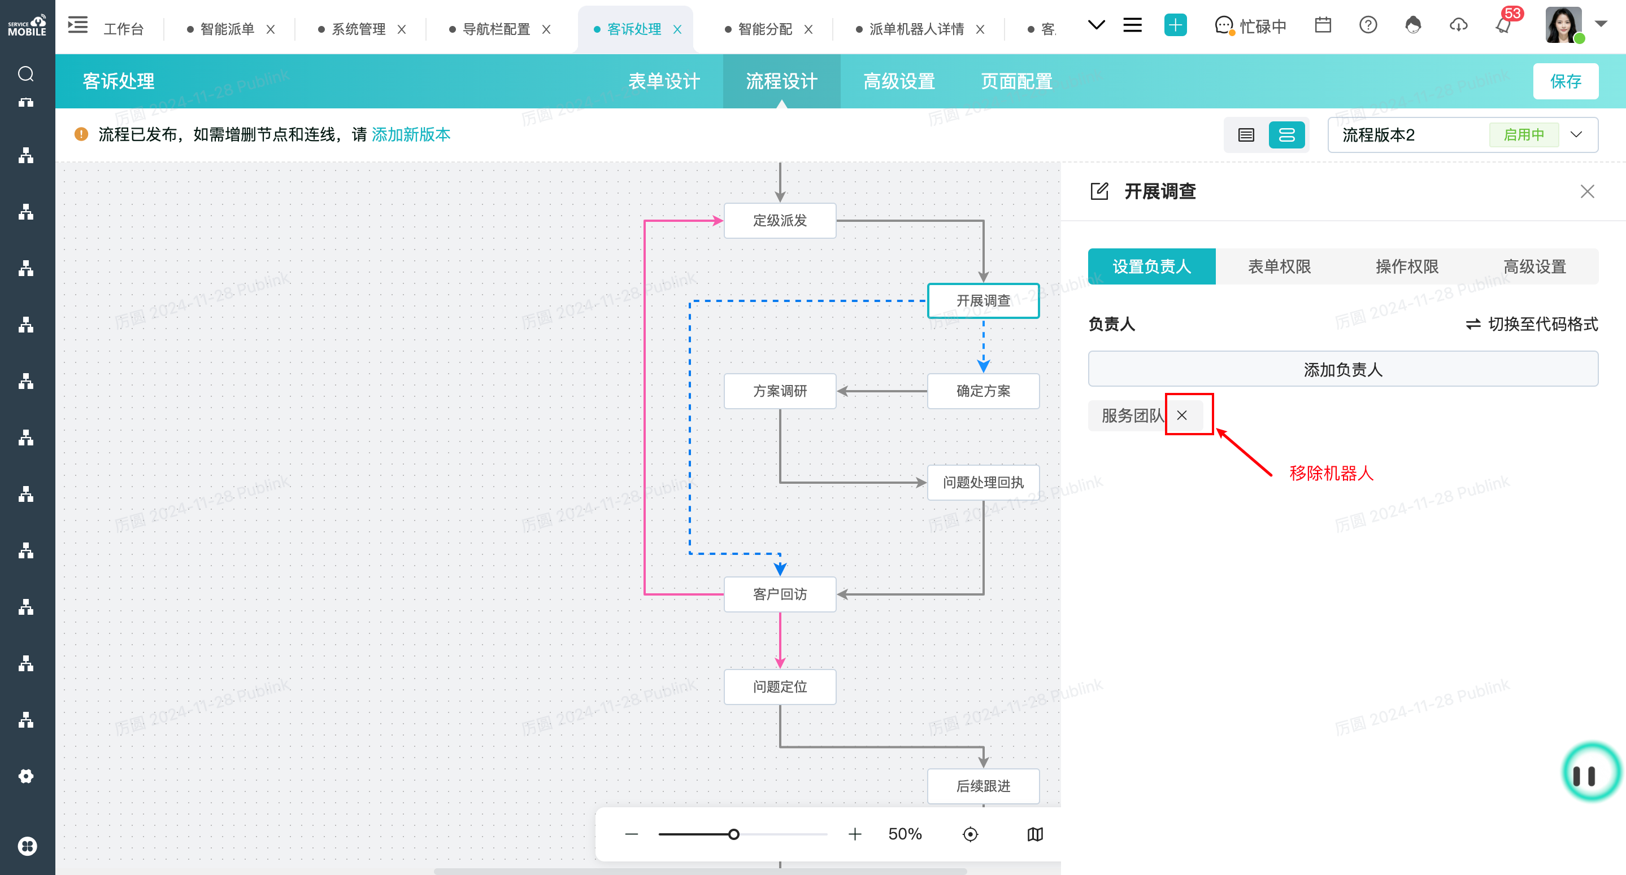This screenshot has width=1626, height=875.
Task: Open the 表单设计 header tab
Action: tap(664, 81)
